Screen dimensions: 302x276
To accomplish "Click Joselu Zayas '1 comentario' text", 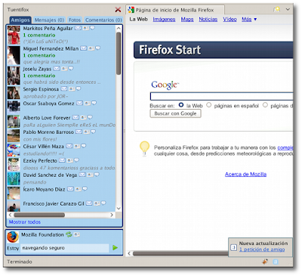I will [x=39, y=76].
